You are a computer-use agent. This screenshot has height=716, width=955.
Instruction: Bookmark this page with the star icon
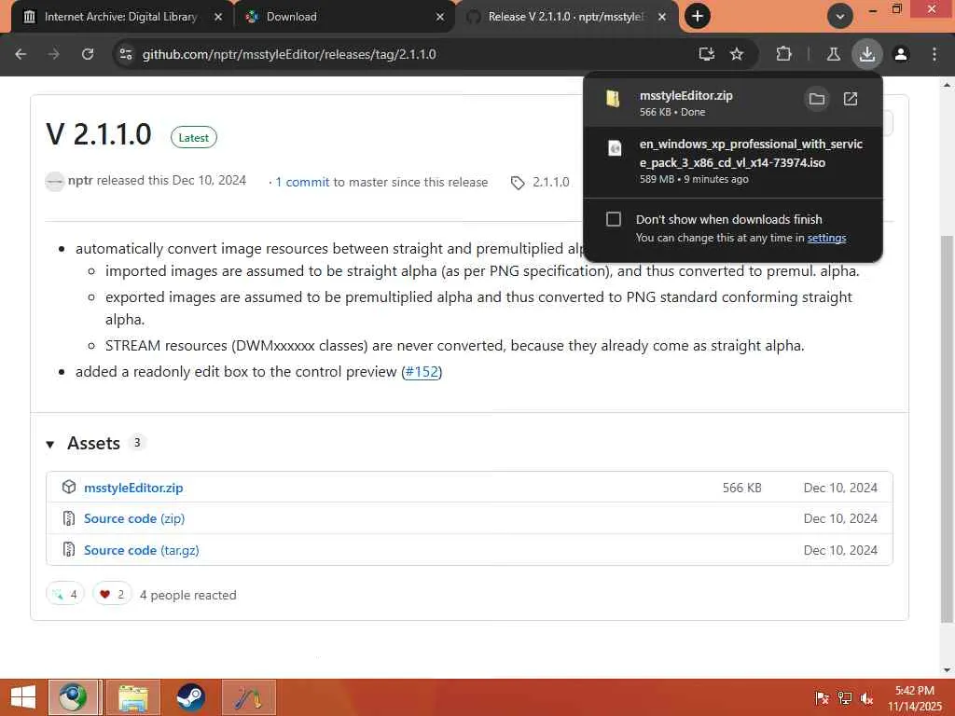click(737, 54)
